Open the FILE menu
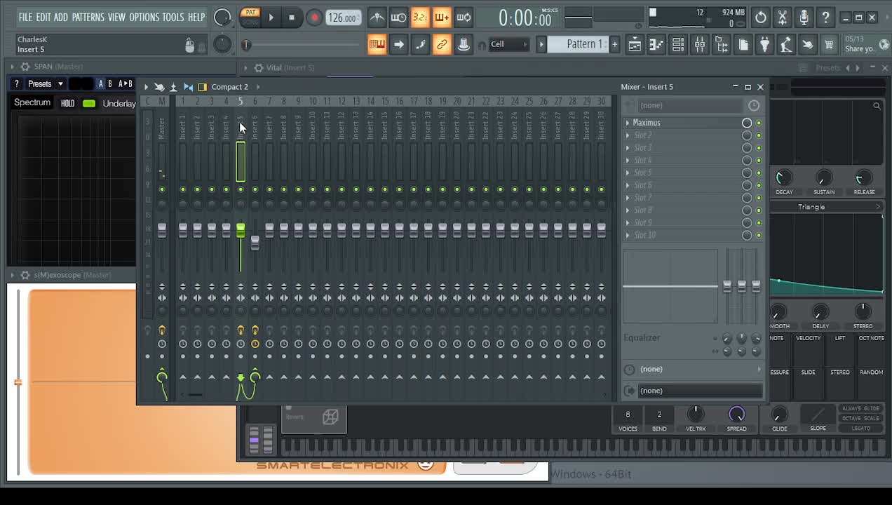Viewport: 892px width, 505px height. (x=25, y=17)
